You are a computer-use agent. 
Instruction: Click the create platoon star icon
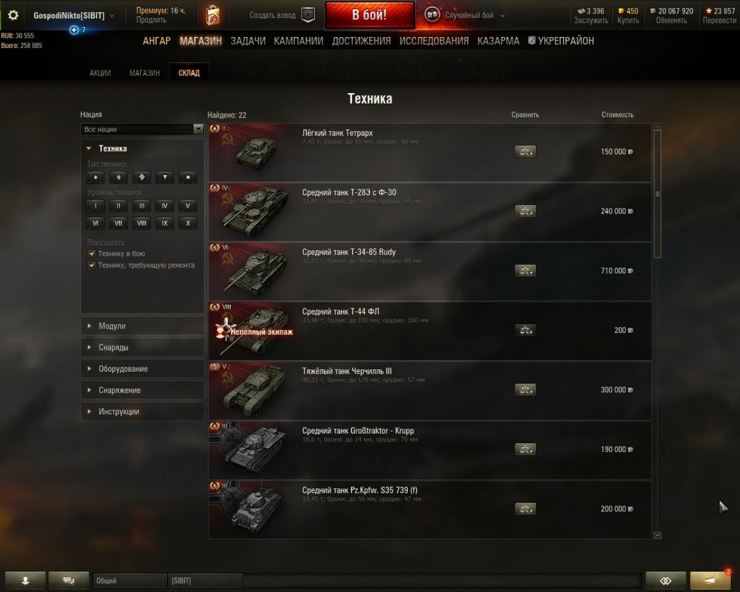point(308,15)
